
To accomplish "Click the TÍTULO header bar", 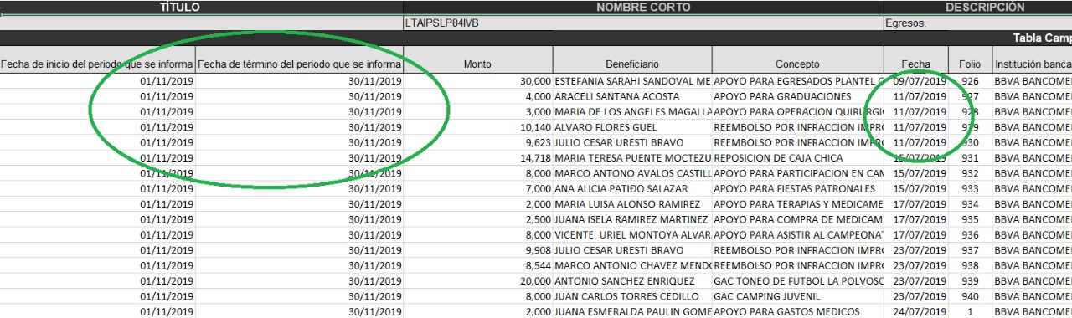I will point(201,7).
